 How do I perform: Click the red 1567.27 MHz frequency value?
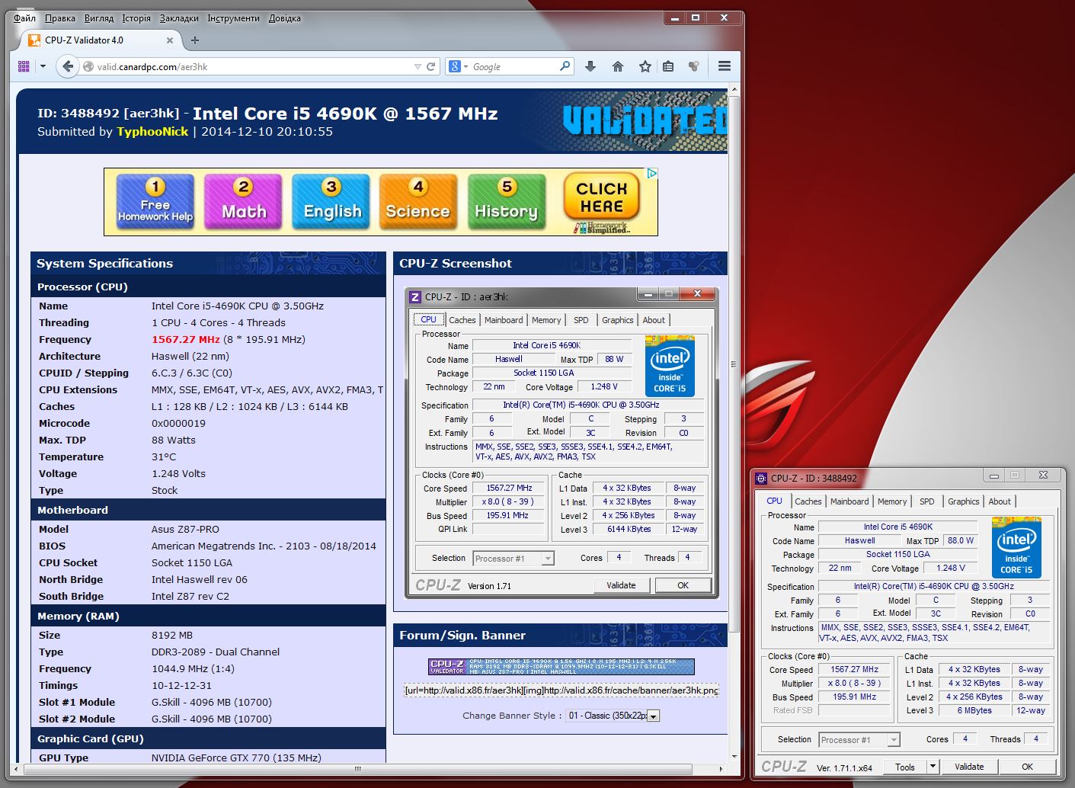click(x=186, y=340)
